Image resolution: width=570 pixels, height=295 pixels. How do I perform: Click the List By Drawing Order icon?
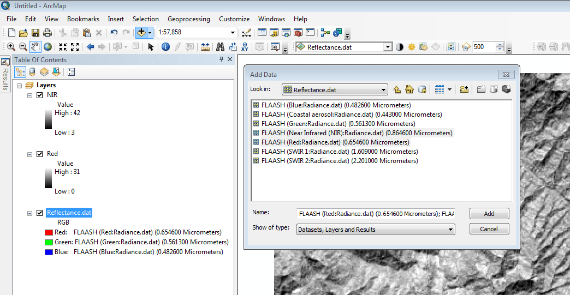coord(20,72)
